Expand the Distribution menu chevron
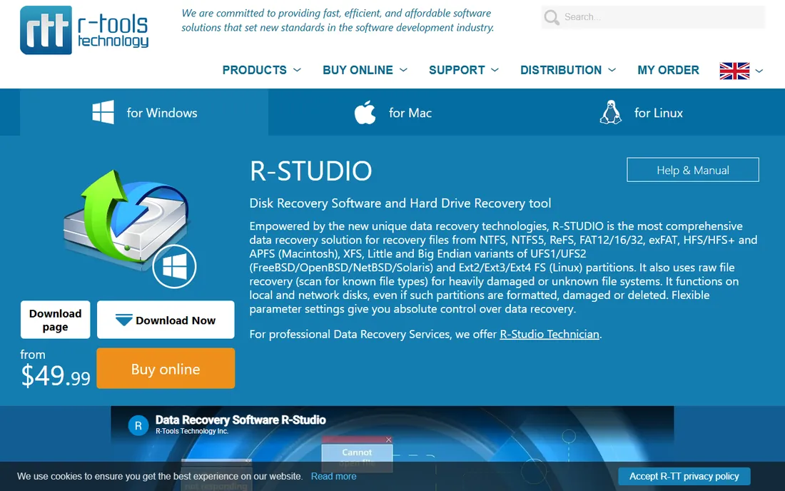The height and width of the screenshot is (491, 785). [x=612, y=70]
